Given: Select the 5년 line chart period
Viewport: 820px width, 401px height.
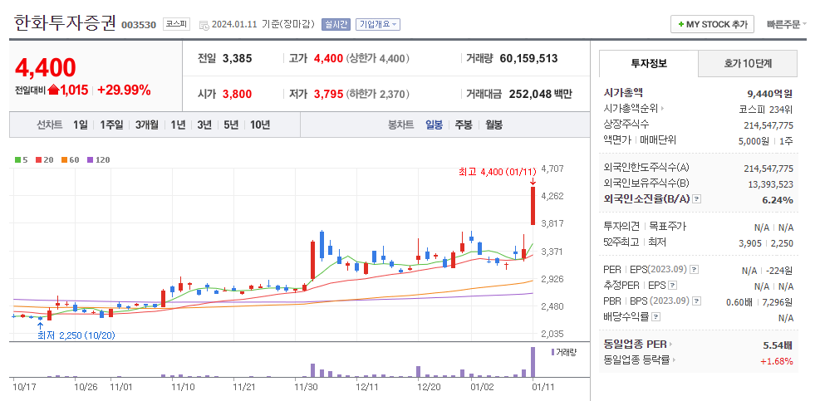Looking at the screenshot, I should (x=231, y=125).
